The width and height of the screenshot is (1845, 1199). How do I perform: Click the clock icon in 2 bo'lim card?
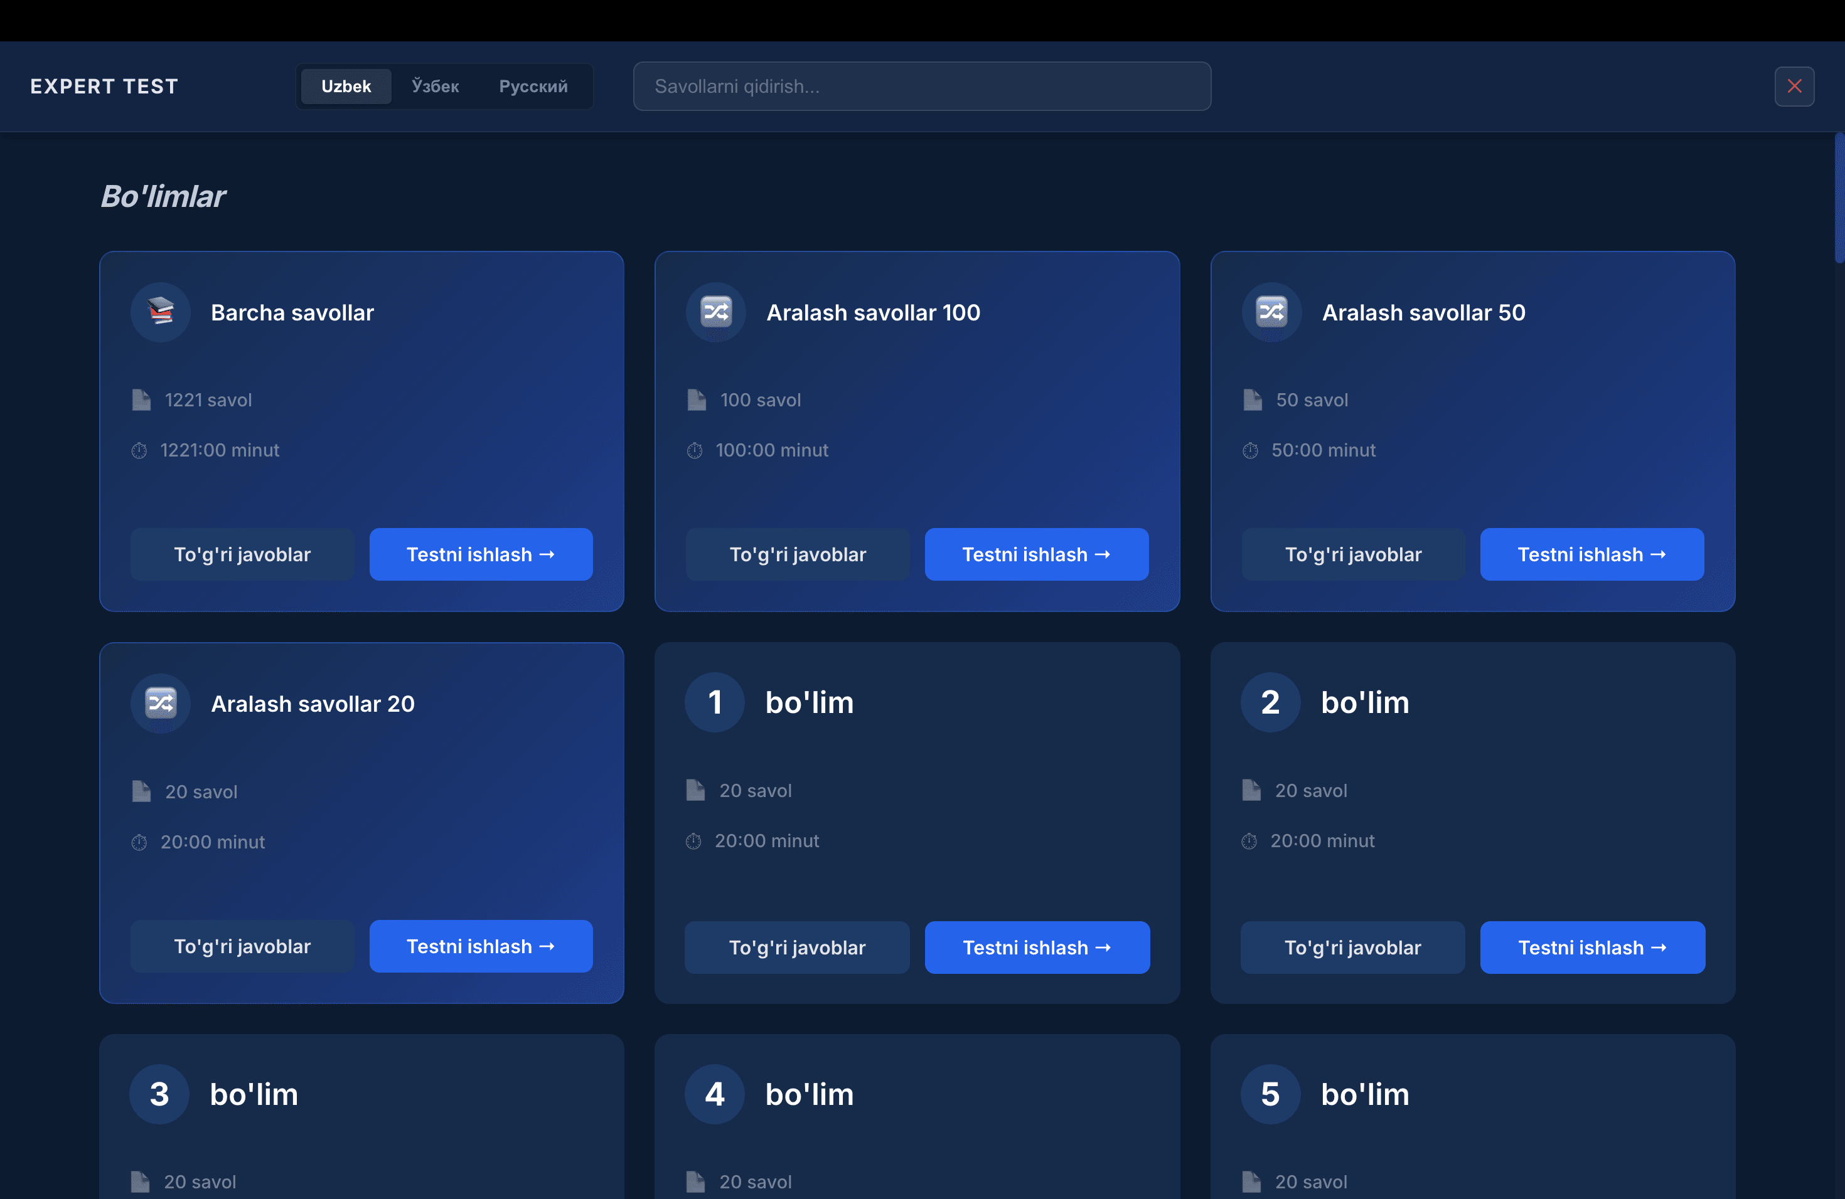point(1249,841)
